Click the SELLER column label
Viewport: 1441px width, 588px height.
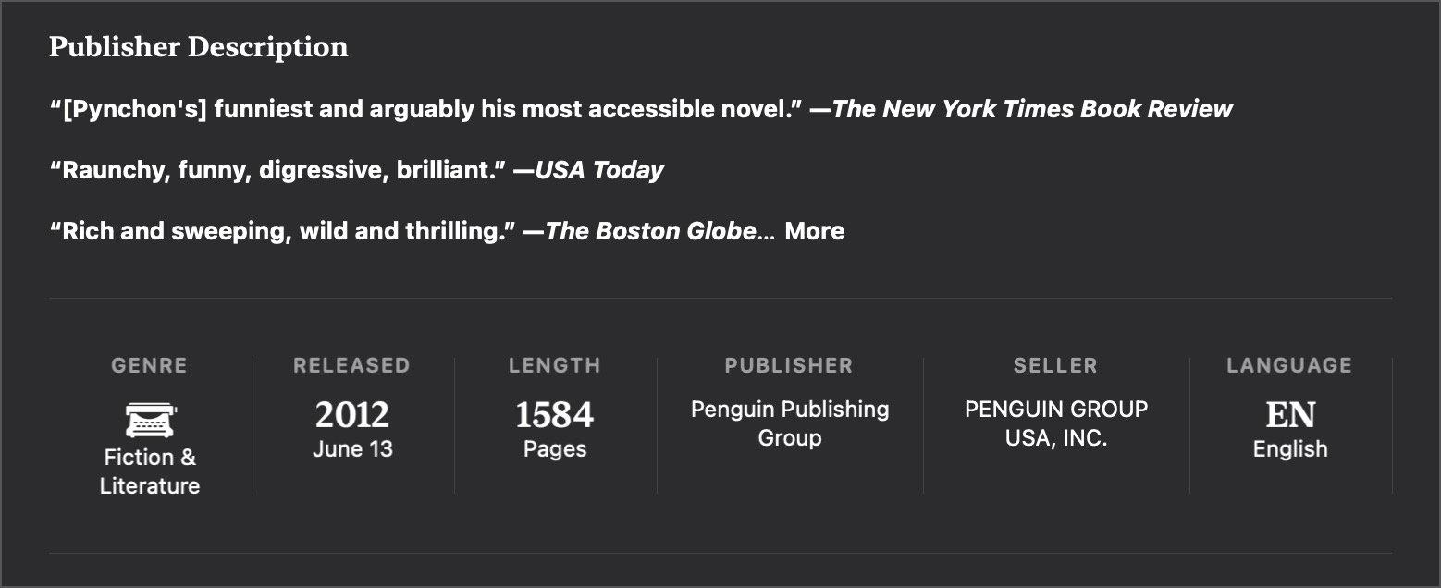coord(1055,365)
